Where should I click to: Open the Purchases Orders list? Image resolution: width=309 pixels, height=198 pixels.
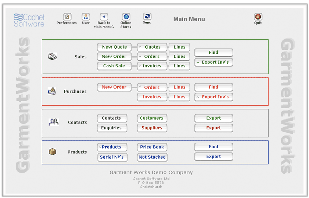152,87
